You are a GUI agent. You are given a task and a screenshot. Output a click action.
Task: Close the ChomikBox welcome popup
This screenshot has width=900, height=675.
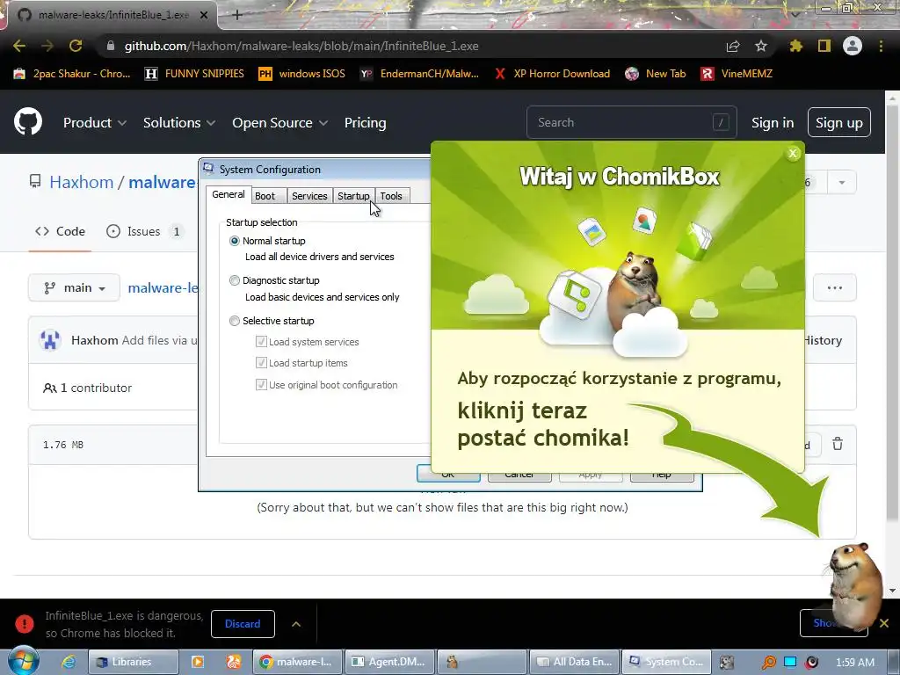(x=793, y=153)
